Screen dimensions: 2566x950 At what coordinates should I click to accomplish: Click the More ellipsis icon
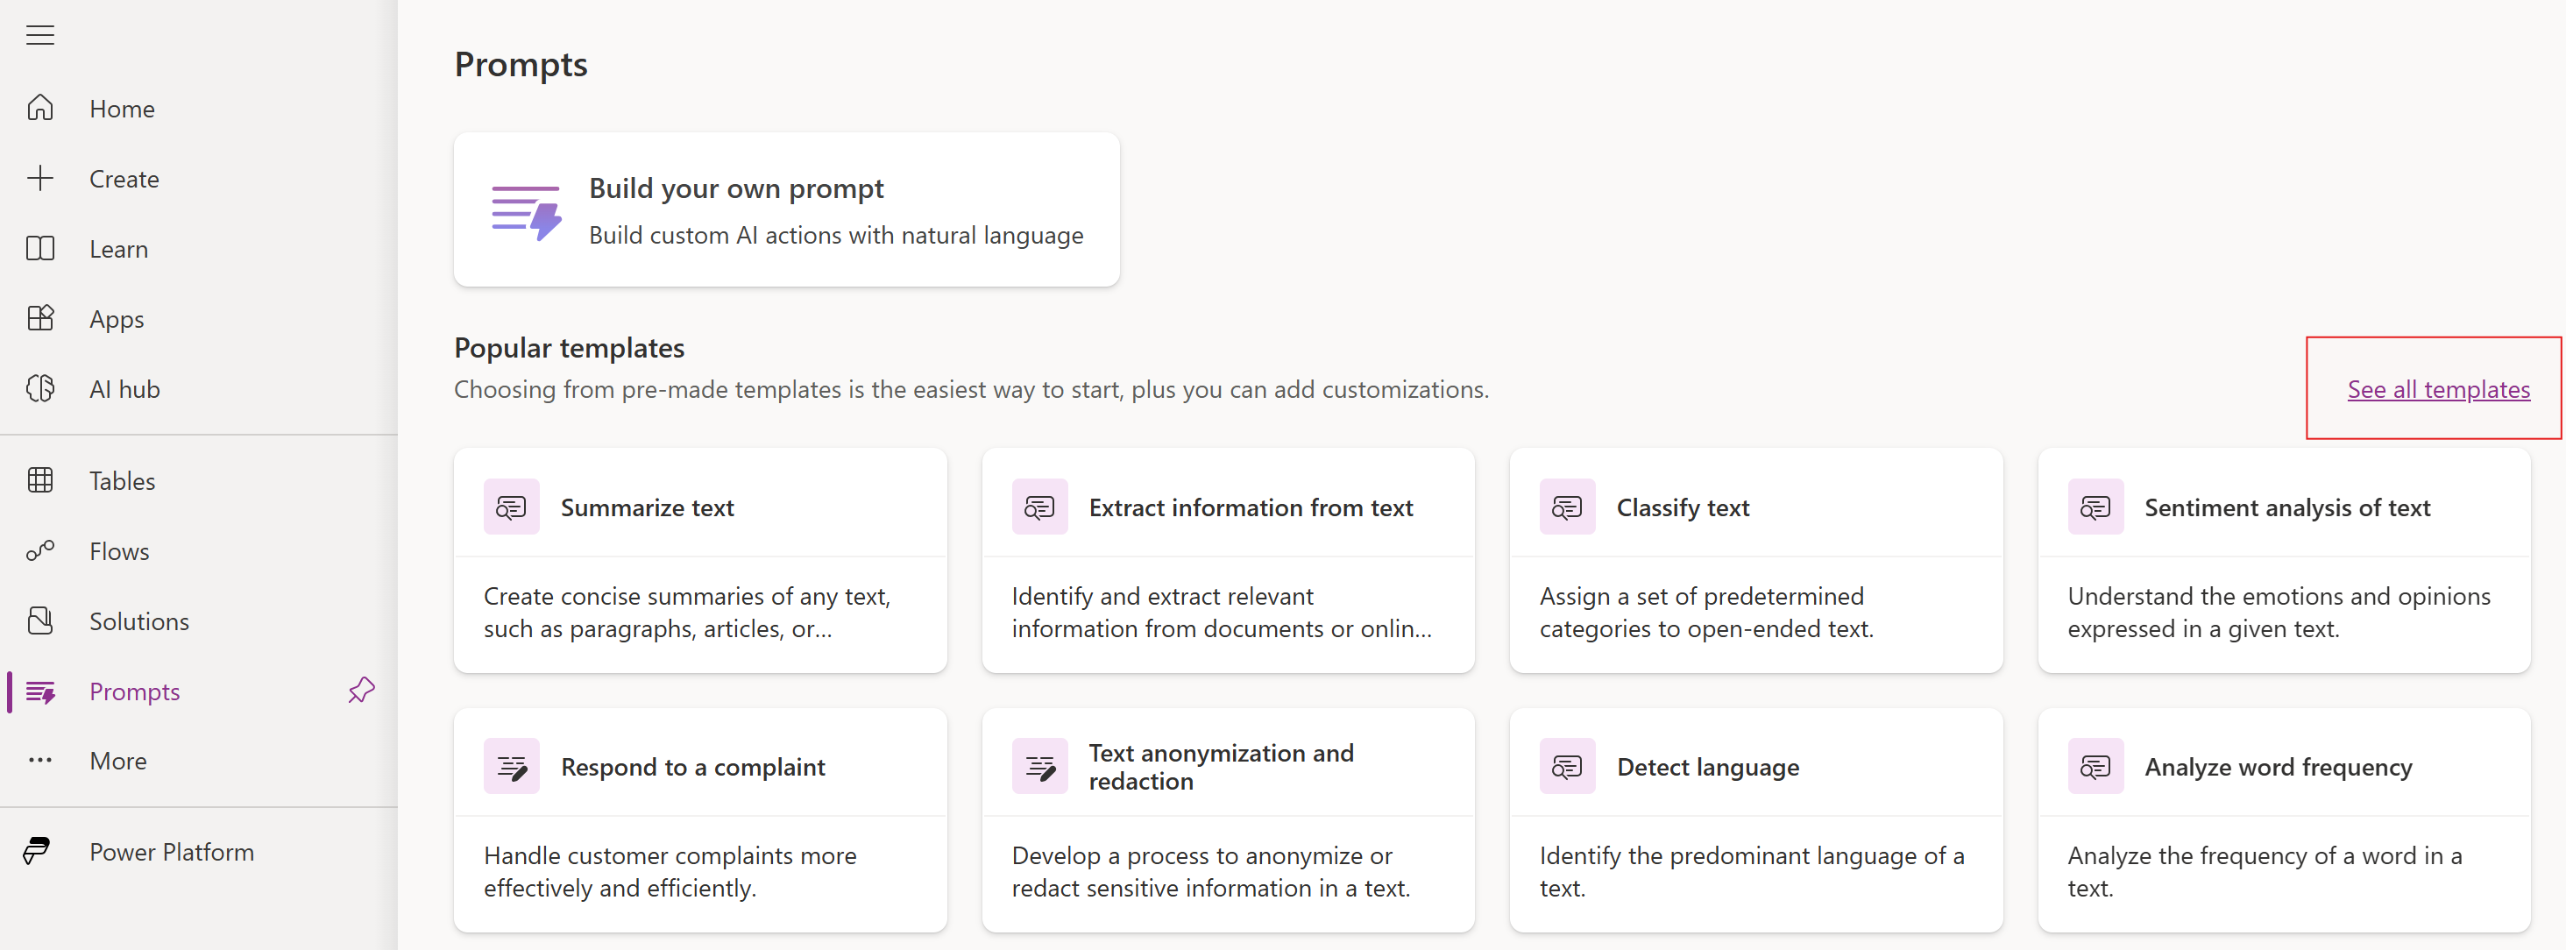tap(39, 761)
